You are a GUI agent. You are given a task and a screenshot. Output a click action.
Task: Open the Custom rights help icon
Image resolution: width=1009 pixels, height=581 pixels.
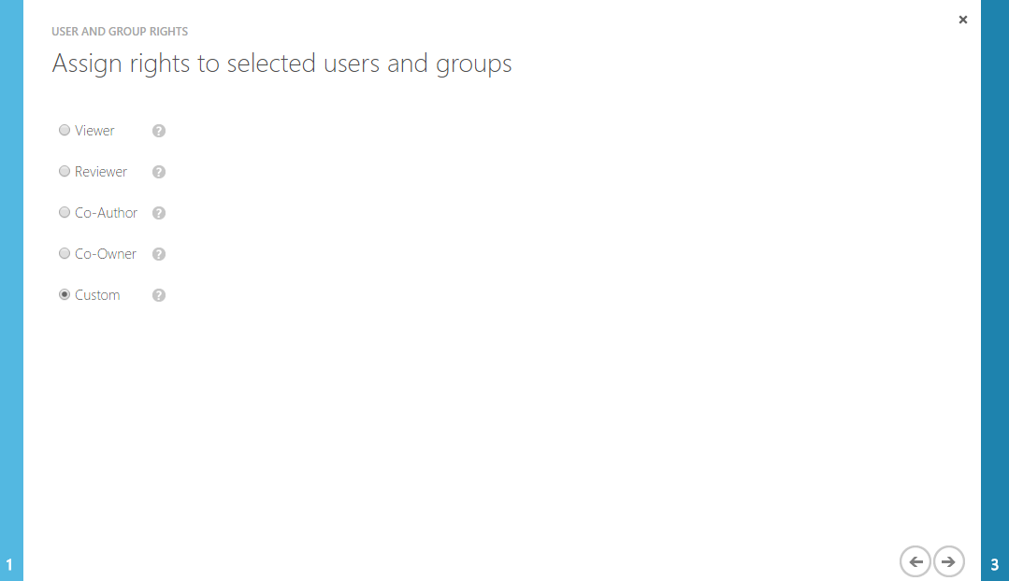159,295
